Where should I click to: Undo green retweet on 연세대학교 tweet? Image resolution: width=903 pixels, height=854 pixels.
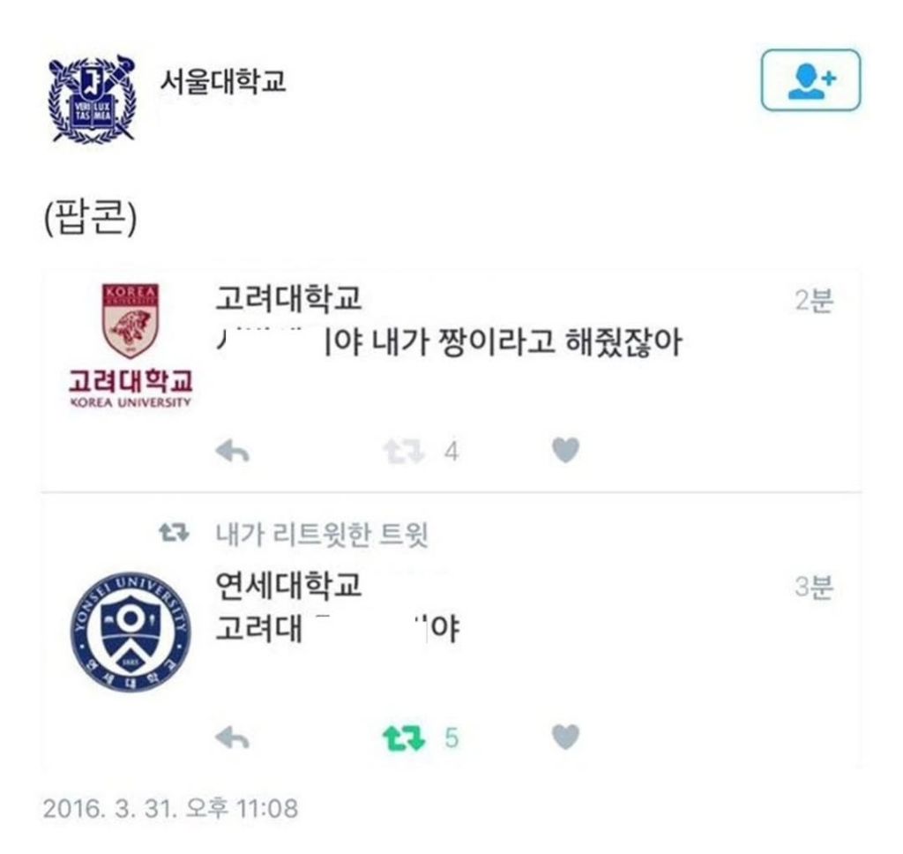point(404,738)
